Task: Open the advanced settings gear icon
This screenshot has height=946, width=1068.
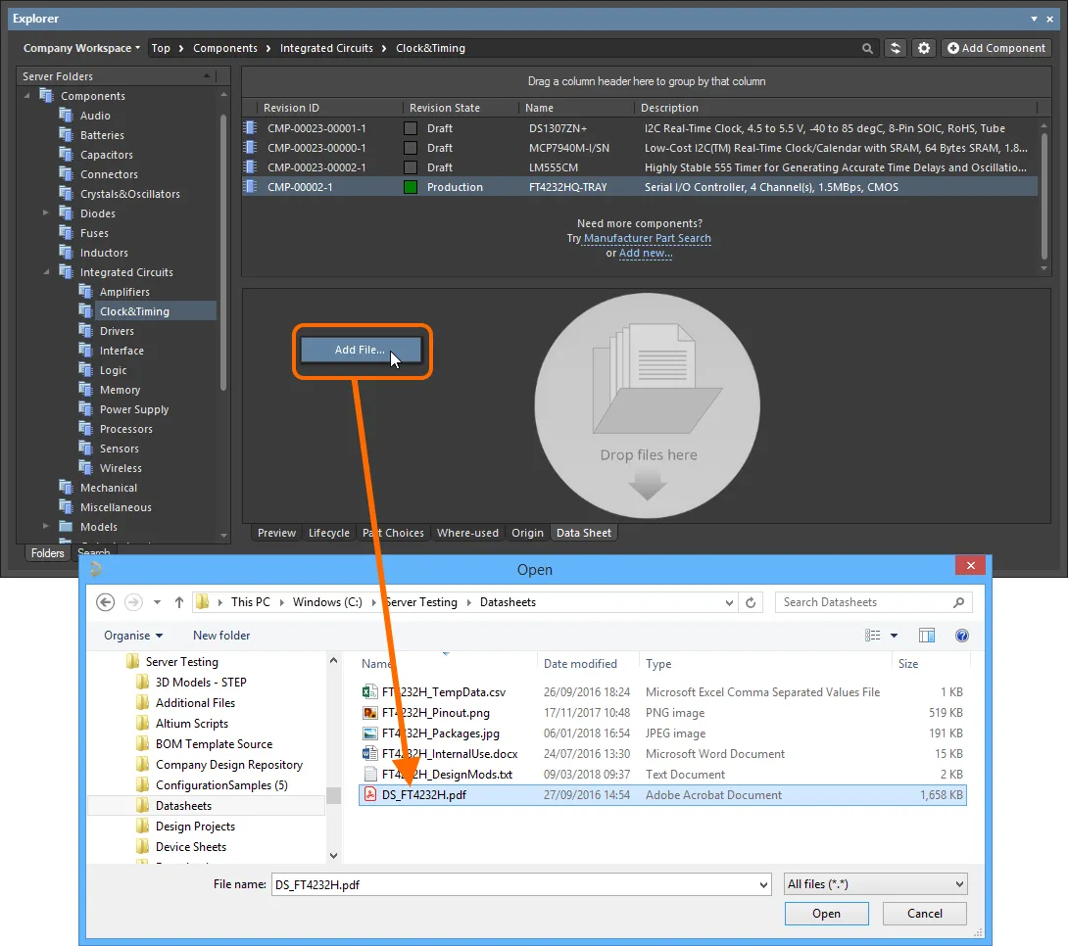Action: click(x=923, y=47)
